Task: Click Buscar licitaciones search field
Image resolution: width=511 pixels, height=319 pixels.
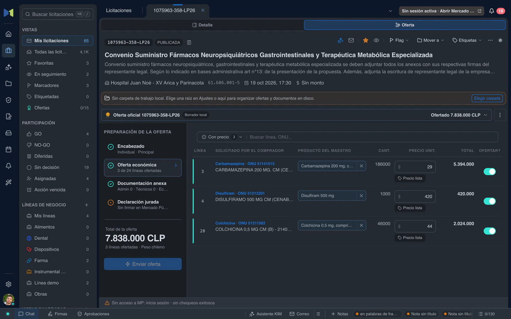Action: 57,14
